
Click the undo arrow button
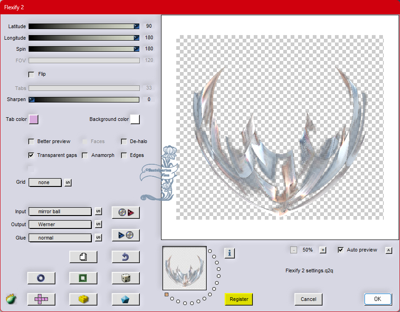tap(125, 257)
